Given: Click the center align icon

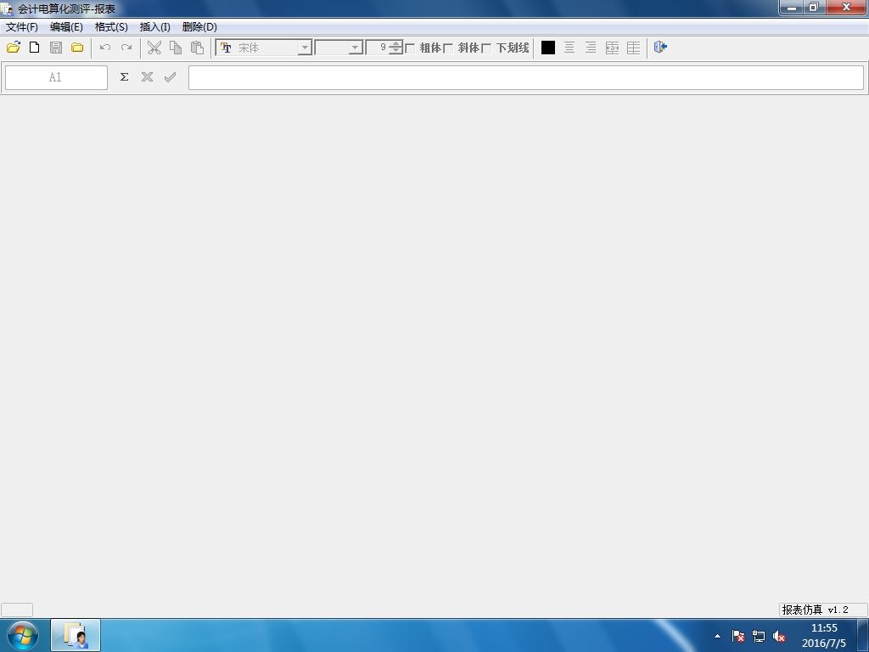Looking at the screenshot, I should pos(569,48).
